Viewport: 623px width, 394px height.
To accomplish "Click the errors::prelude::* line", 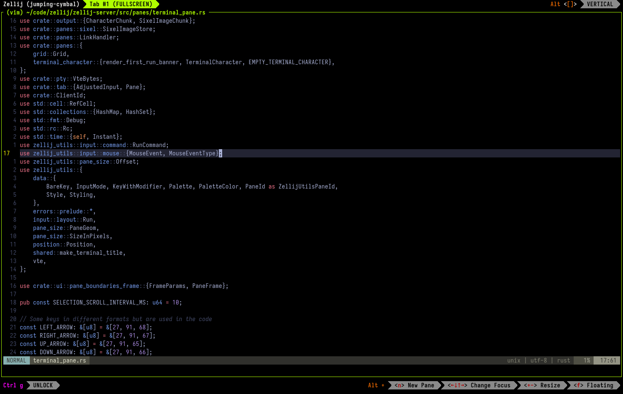I will tap(65, 211).
